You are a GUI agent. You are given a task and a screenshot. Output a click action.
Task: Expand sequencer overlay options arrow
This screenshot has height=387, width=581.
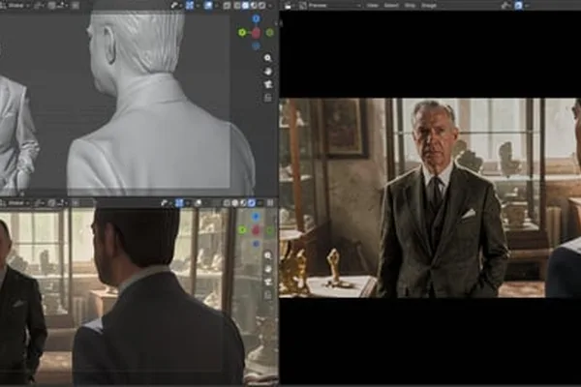[527, 6]
